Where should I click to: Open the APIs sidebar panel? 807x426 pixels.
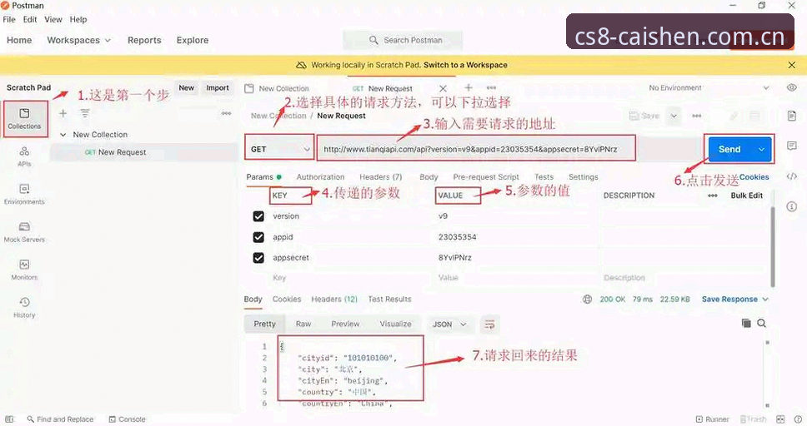(x=24, y=156)
